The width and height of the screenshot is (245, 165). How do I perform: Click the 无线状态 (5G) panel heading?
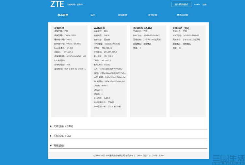(181, 28)
